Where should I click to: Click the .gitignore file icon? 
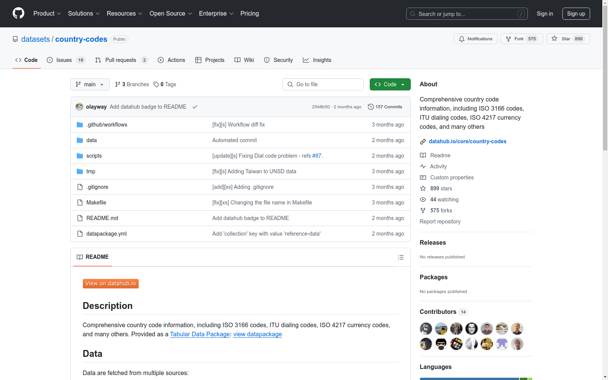pyautogui.click(x=80, y=187)
